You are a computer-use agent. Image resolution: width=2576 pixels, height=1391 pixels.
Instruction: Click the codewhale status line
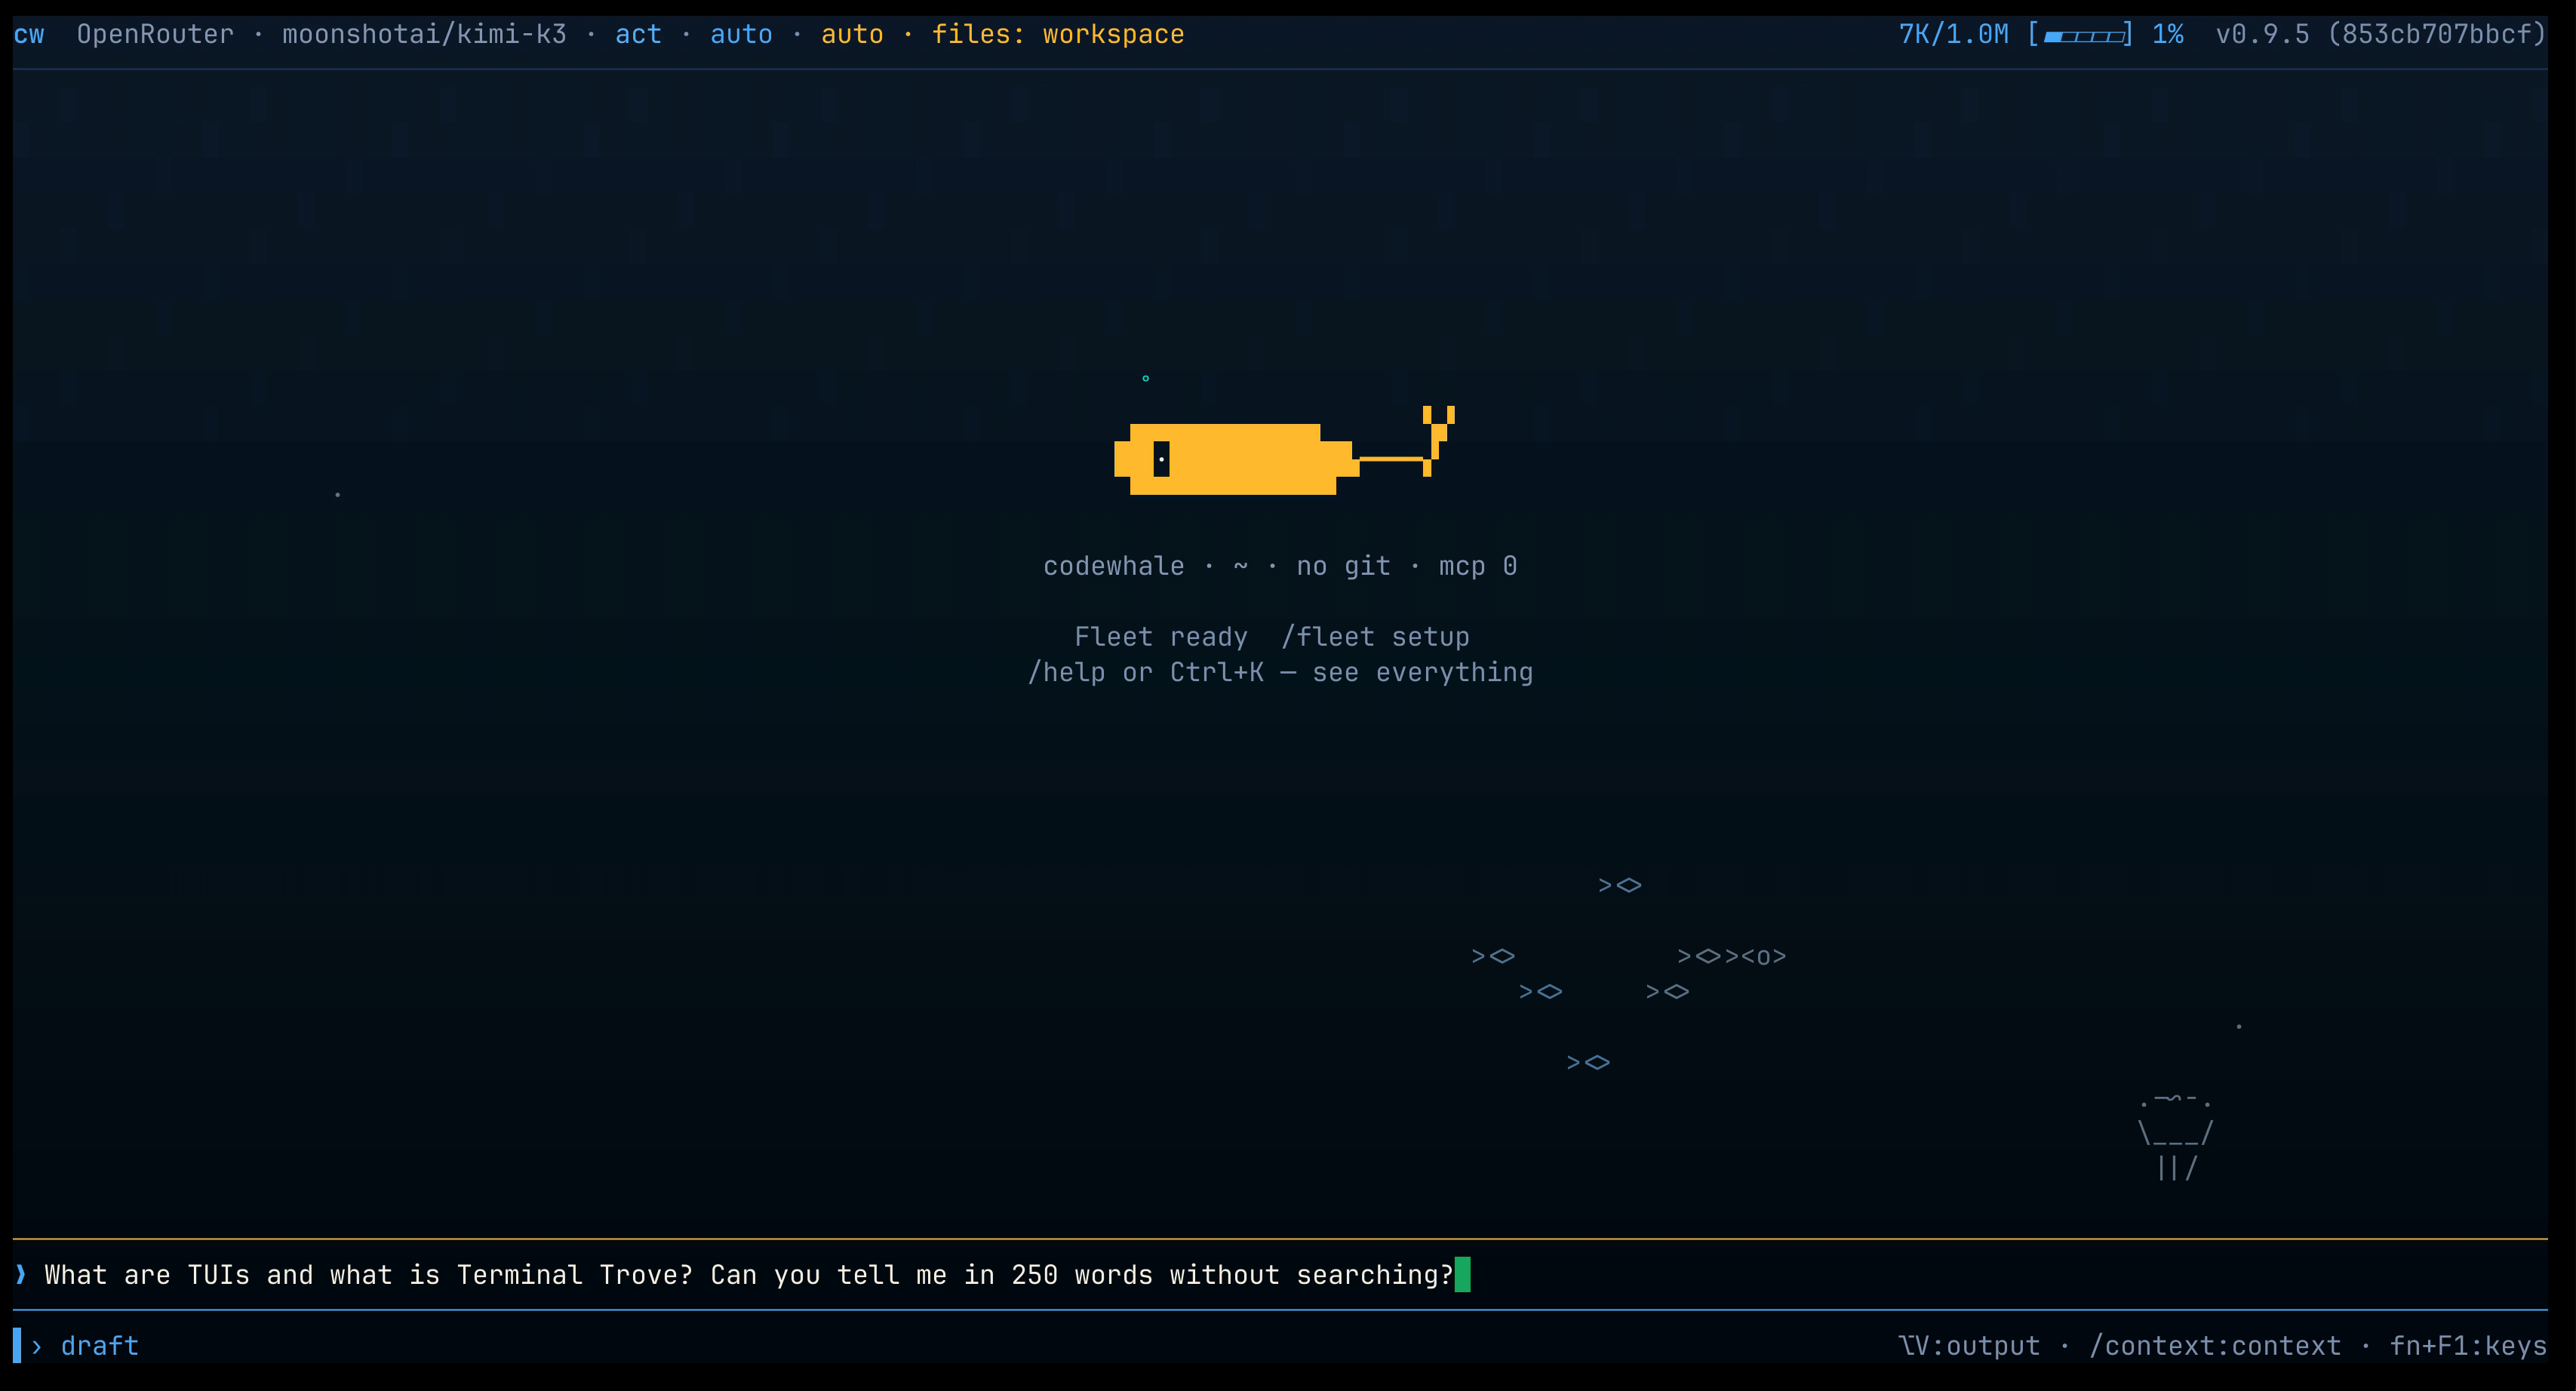(1280, 567)
